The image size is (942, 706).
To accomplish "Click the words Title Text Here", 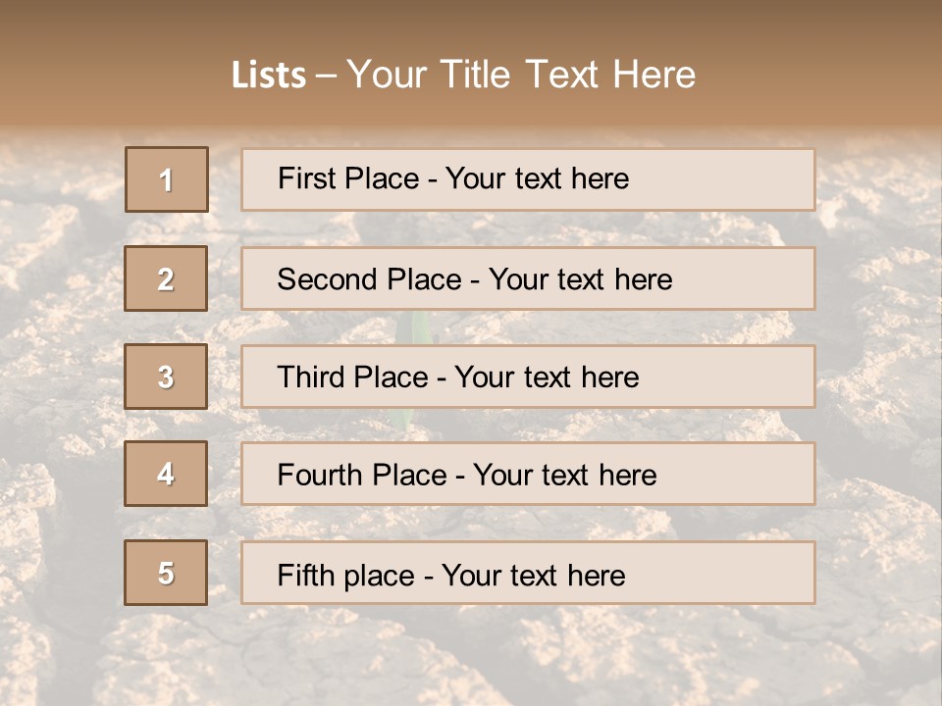I will [568, 75].
